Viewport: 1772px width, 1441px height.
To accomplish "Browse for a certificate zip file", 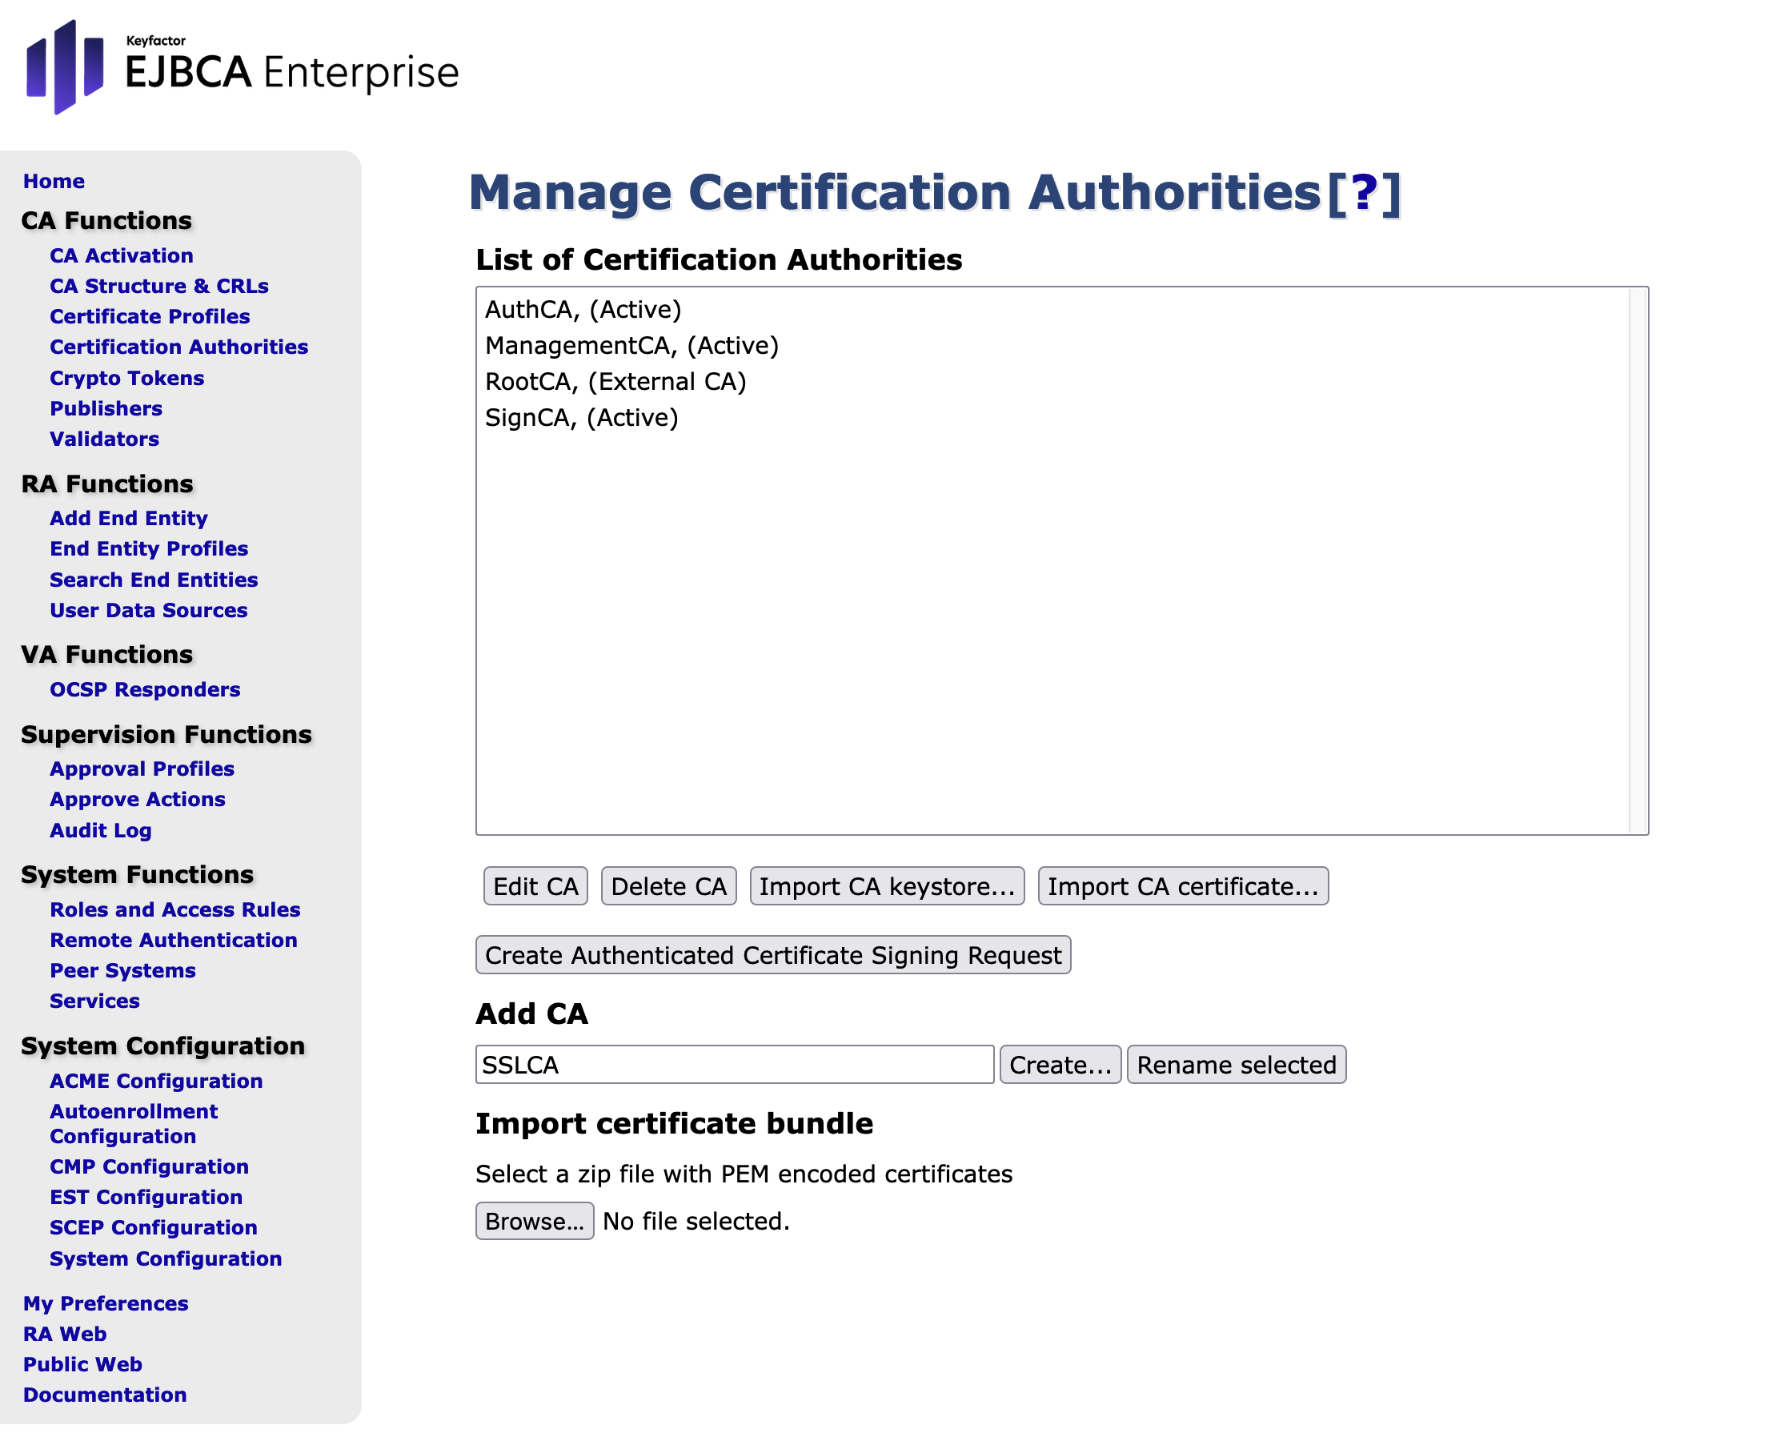I will pyautogui.click(x=534, y=1221).
